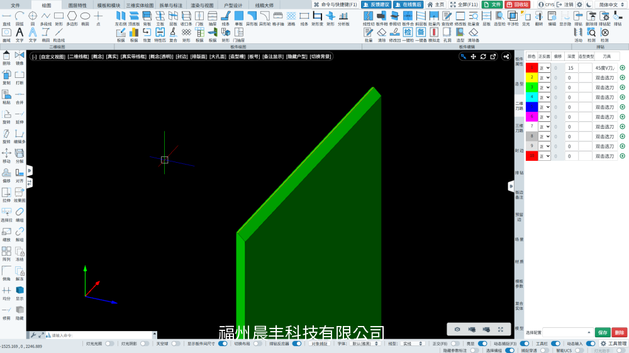Open the 字体 font dropdown

click(364, 344)
